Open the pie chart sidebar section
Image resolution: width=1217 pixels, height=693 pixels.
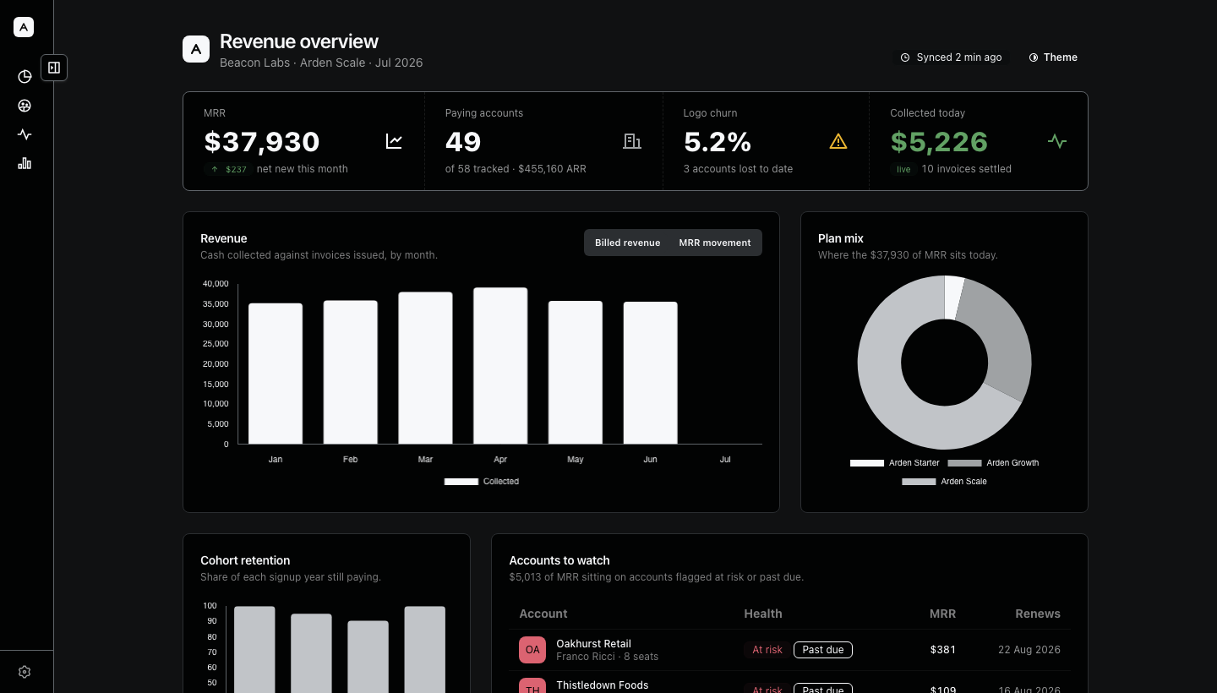pos(25,77)
